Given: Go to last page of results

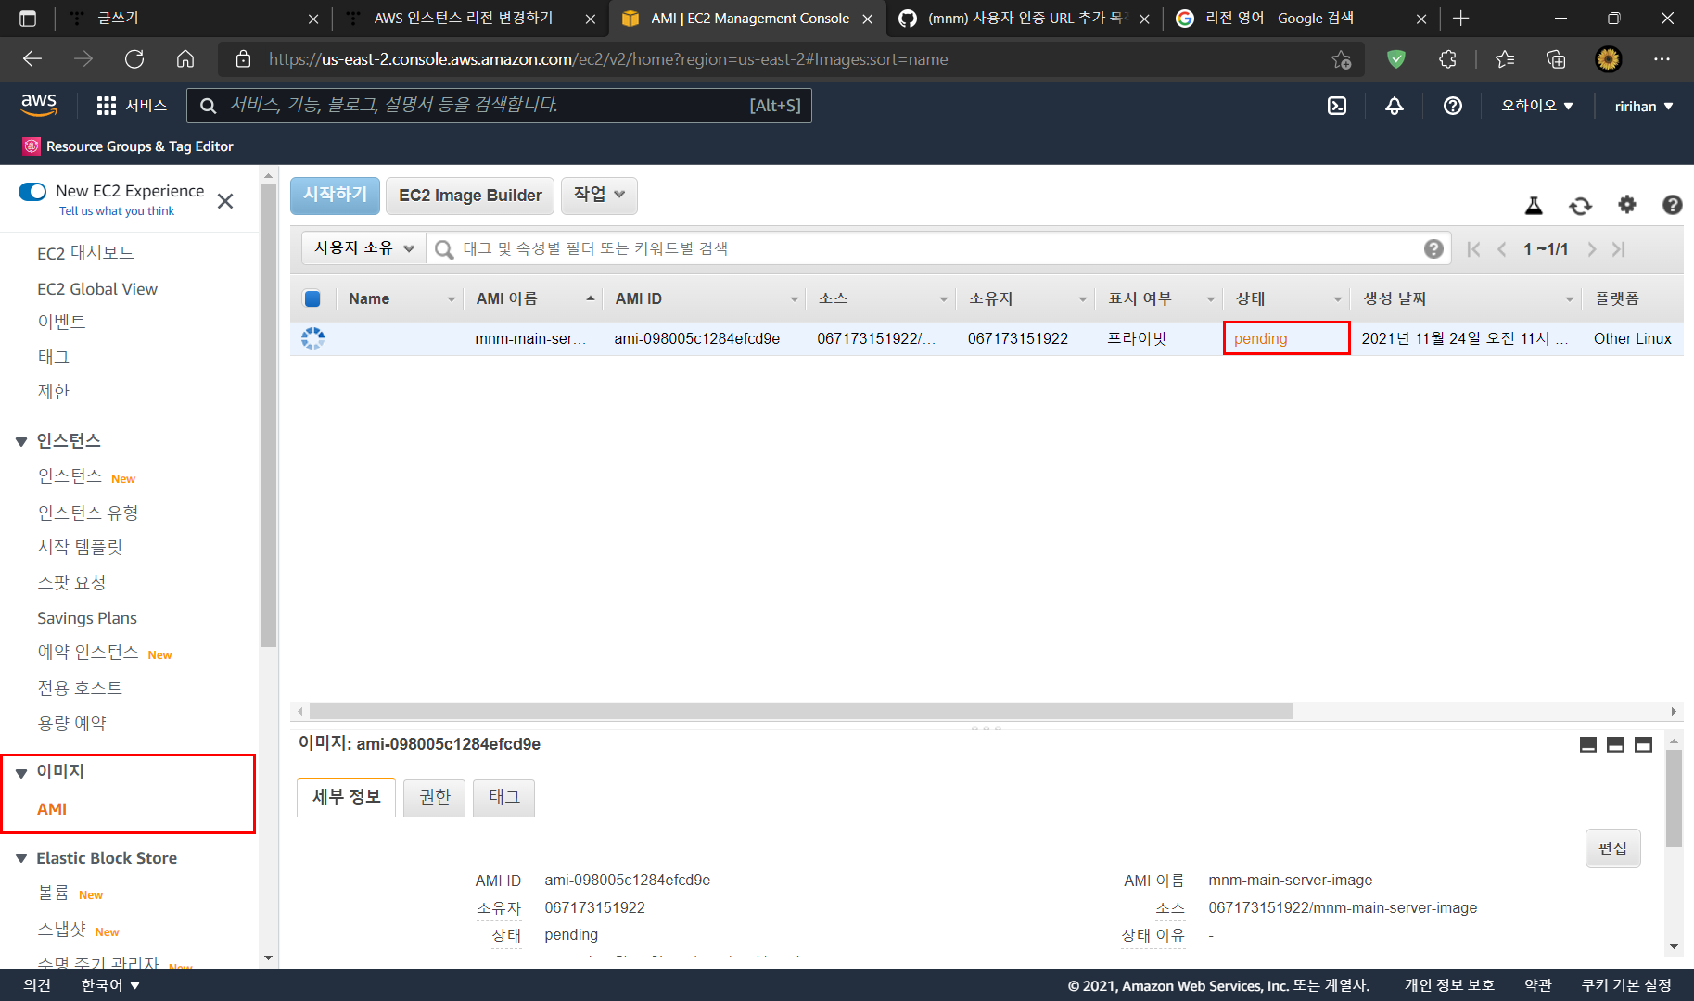Looking at the screenshot, I should (1619, 248).
